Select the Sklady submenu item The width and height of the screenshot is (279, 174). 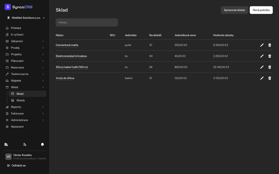27,100
